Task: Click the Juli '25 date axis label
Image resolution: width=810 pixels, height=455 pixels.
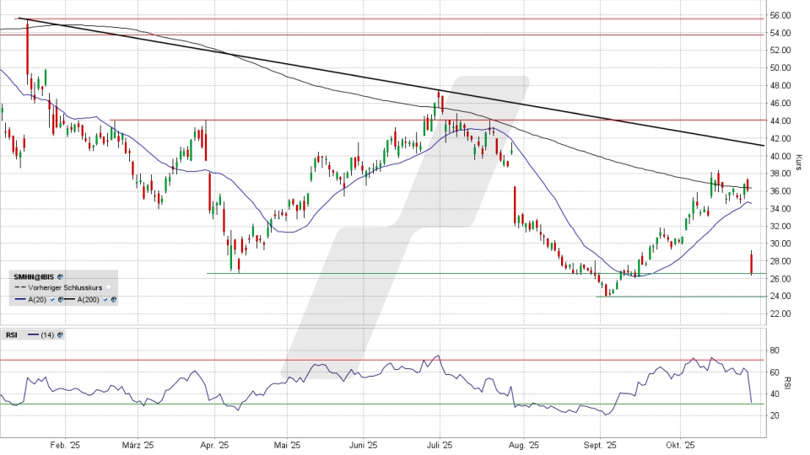Action: click(440, 445)
